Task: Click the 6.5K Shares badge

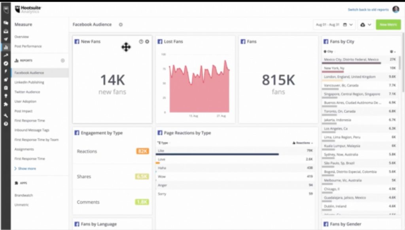Action: 142,177
